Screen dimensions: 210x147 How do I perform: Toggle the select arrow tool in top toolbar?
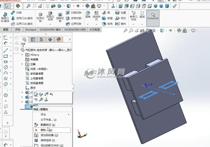pos(7,6)
